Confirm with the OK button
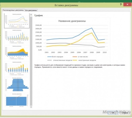This screenshot has height=118, width=132. [x=113, y=112]
